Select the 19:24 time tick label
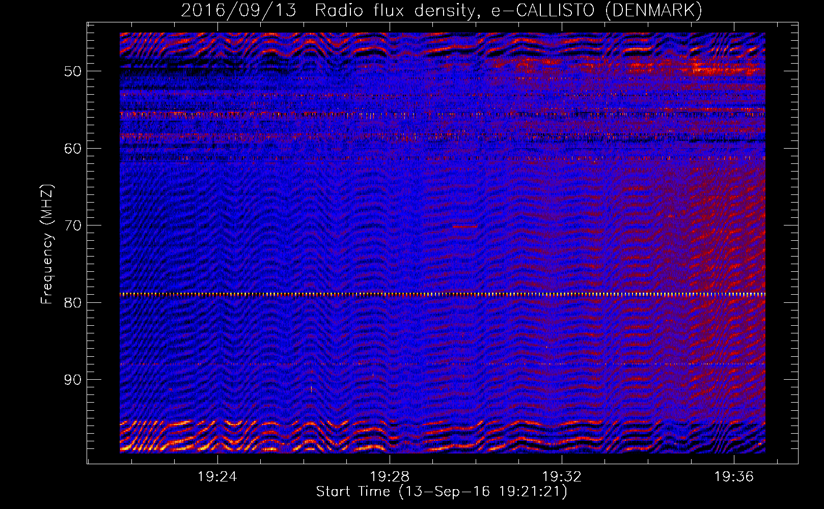Image resolution: width=824 pixels, height=509 pixels. pyautogui.click(x=217, y=477)
